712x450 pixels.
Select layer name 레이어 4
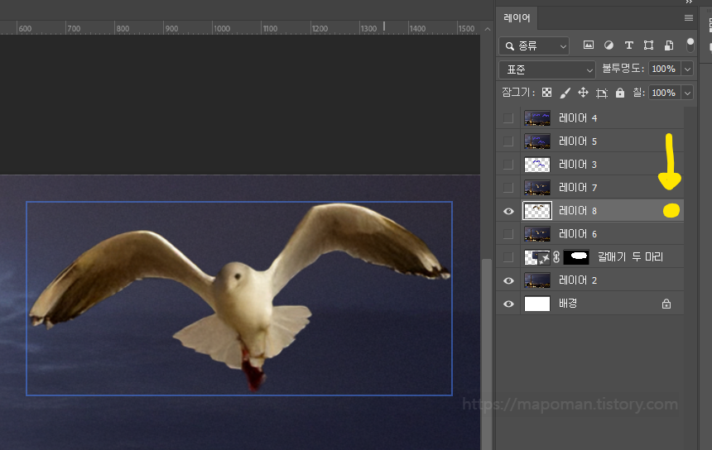pyautogui.click(x=578, y=118)
